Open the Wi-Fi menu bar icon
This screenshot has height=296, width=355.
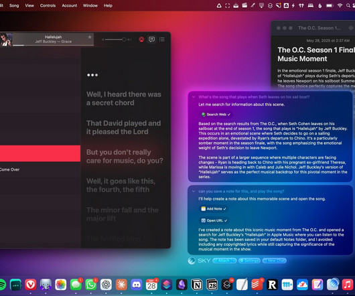(340, 5)
